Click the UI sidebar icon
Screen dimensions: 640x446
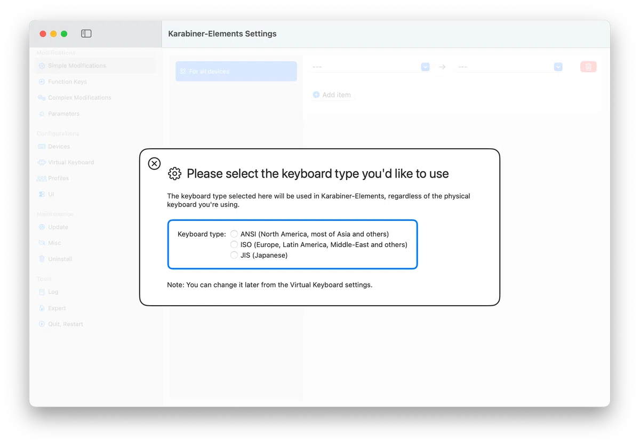click(42, 194)
